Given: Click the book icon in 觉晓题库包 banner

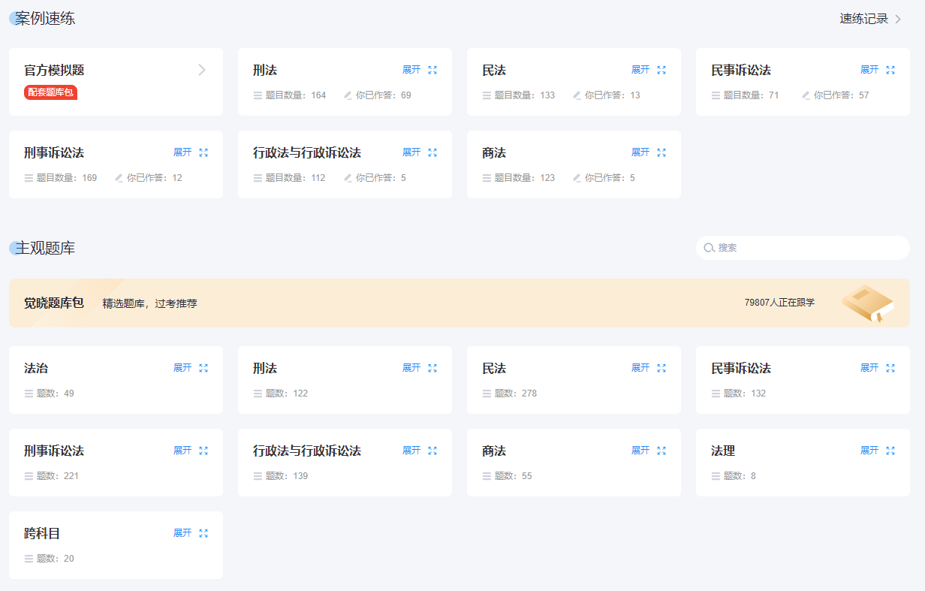Looking at the screenshot, I should pos(867,303).
